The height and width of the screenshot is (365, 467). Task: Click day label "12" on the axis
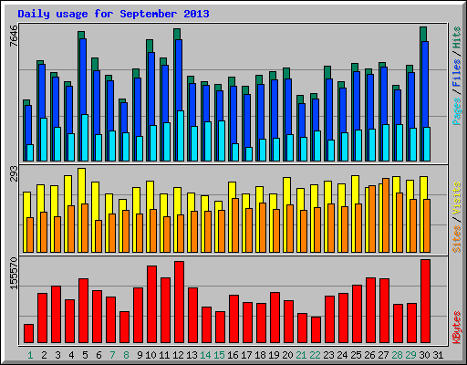178,355
